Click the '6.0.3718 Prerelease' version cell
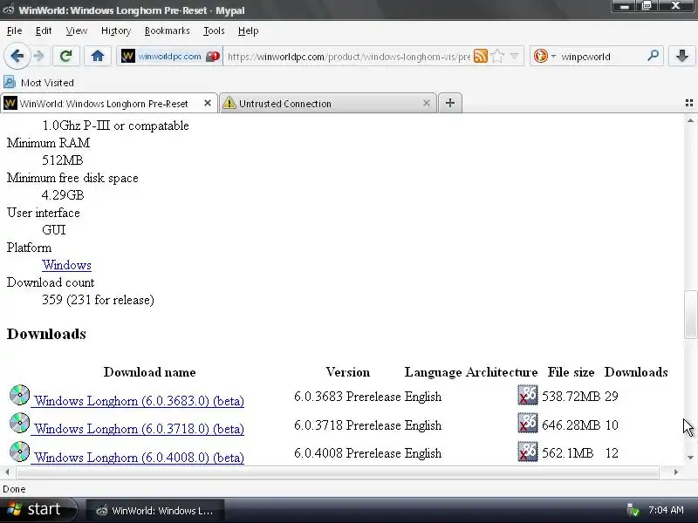The height and width of the screenshot is (523, 698). click(x=347, y=425)
